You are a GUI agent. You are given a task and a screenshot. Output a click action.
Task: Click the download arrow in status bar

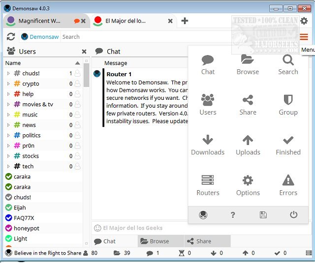tap(214, 253)
